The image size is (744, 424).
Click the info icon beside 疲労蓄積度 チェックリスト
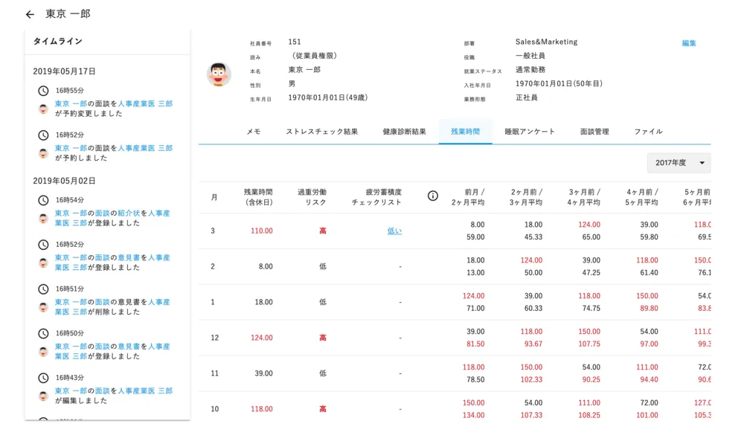(x=433, y=196)
